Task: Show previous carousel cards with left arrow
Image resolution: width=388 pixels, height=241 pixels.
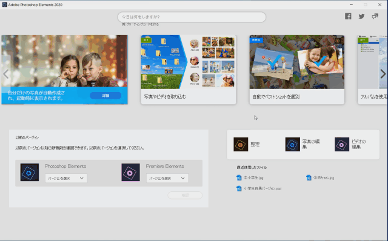Action: click(x=6, y=74)
